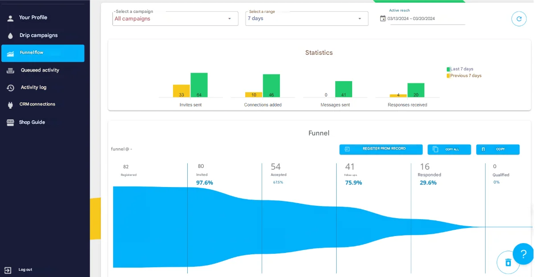
Task: Click copy icon inside Copy All button
Action: tap(436, 149)
